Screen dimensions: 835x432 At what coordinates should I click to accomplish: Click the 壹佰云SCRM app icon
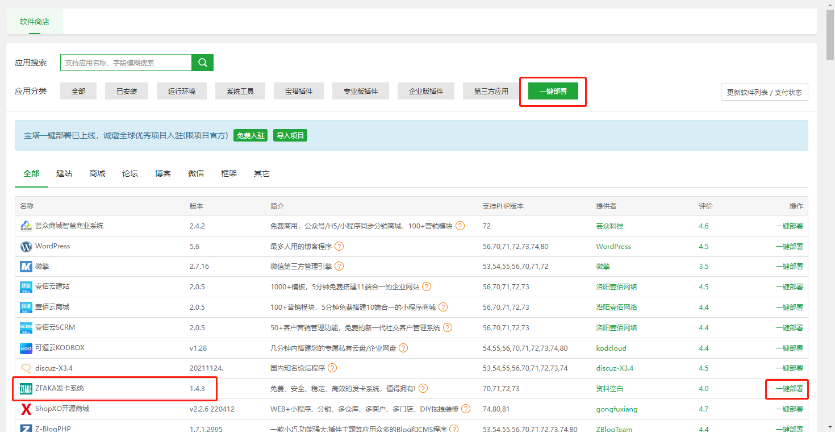26,328
